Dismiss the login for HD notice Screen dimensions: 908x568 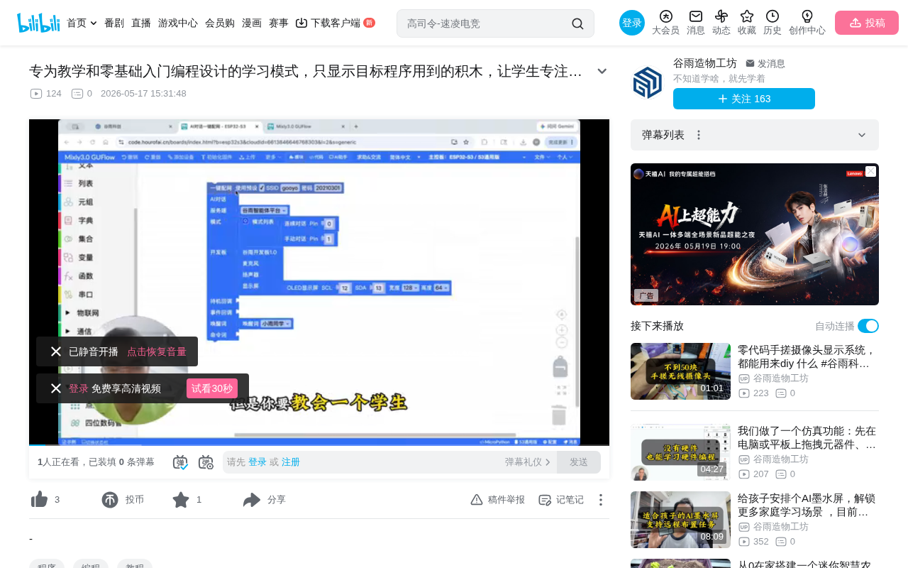(56, 388)
